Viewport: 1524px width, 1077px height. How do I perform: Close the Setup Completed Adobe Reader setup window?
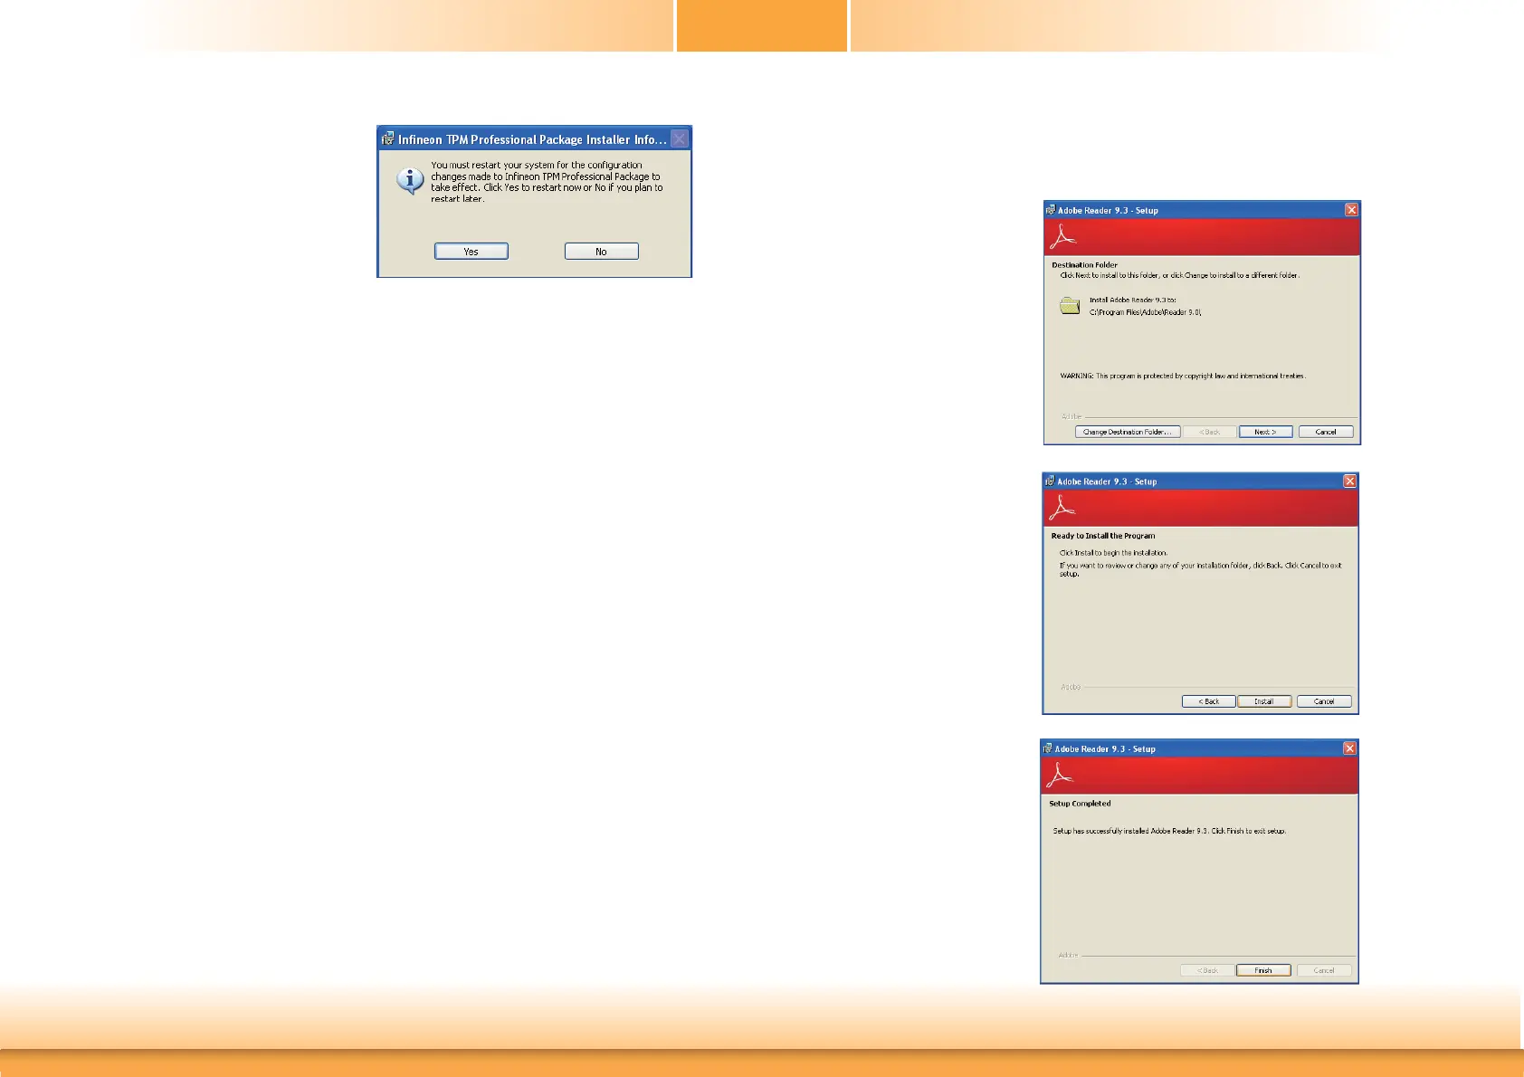pyautogui.click(x=1349, y=748)
